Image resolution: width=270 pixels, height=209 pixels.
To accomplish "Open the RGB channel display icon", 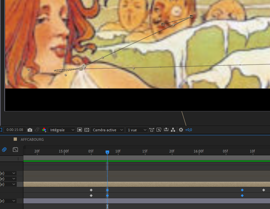I will click(x=44, y=130).
